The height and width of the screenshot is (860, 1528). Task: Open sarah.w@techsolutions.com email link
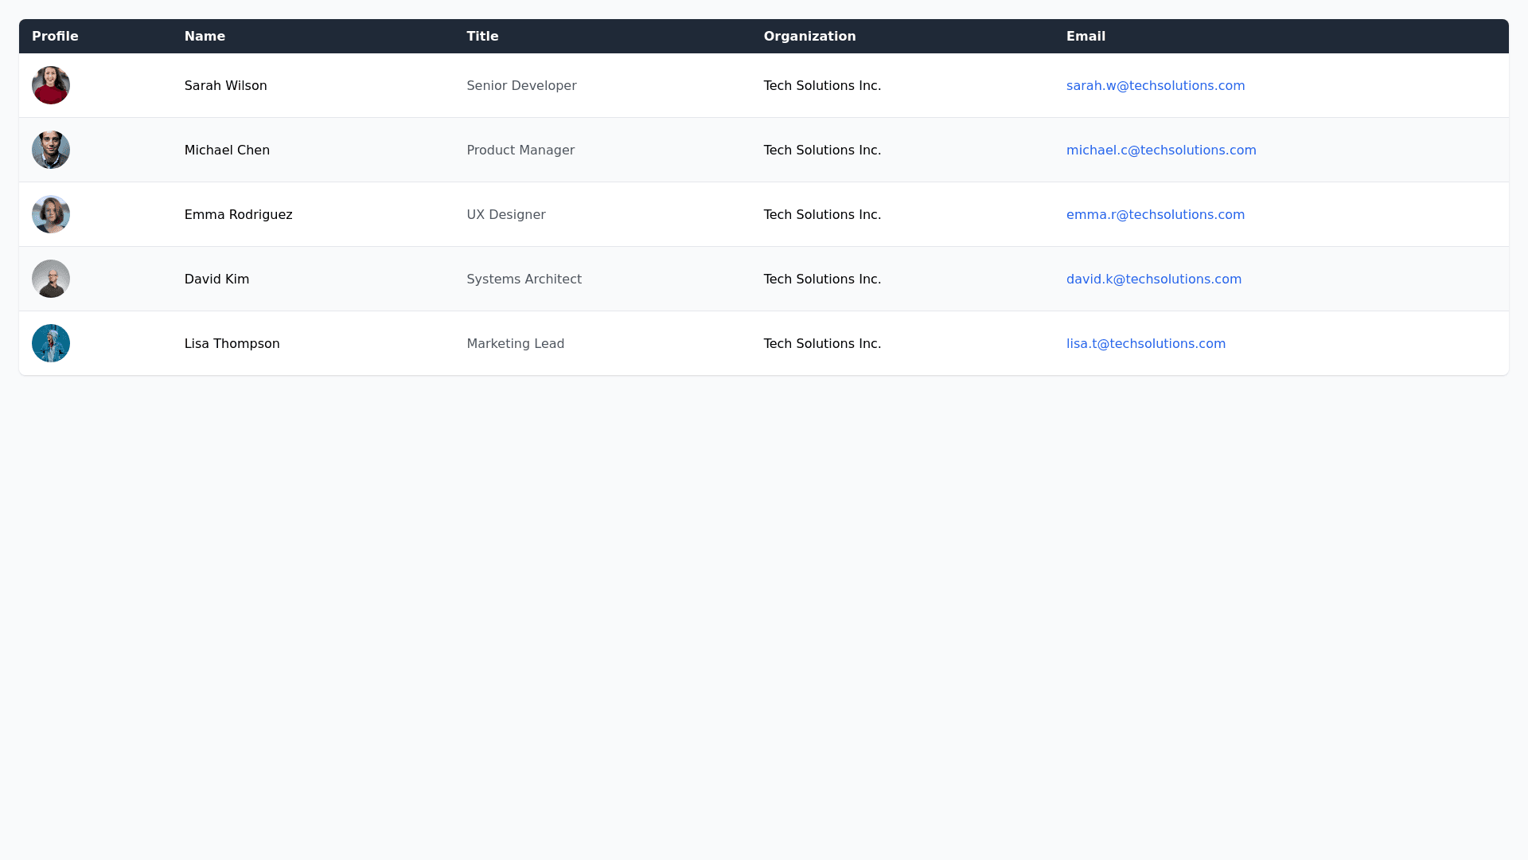point(1156,85)
